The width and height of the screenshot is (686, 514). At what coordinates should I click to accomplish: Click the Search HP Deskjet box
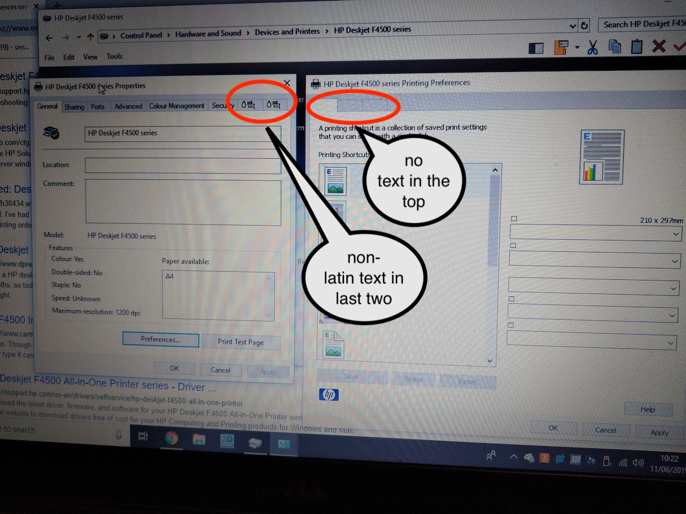point(641,24)
